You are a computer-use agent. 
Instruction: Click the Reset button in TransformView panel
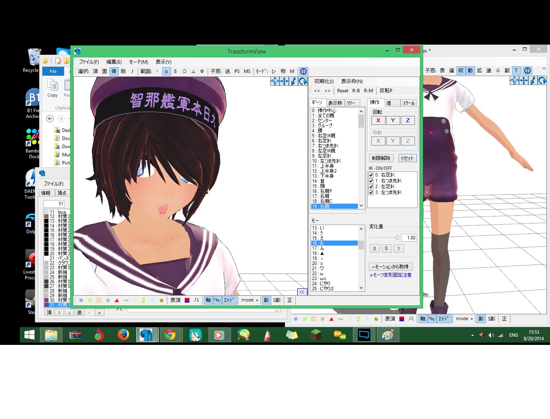tap(343, 91)
